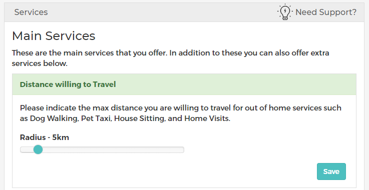Click the empty radius slider track
The image size is (369, 190).
[x=113, y=150]
